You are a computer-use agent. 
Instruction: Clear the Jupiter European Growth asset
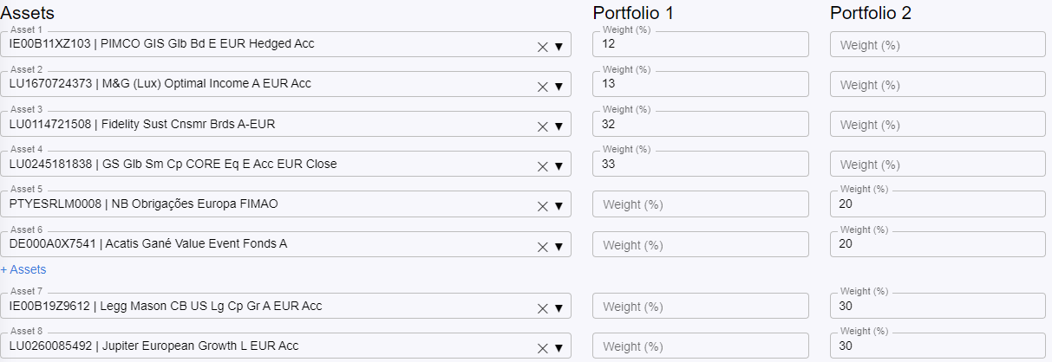[x=543, y=348]
